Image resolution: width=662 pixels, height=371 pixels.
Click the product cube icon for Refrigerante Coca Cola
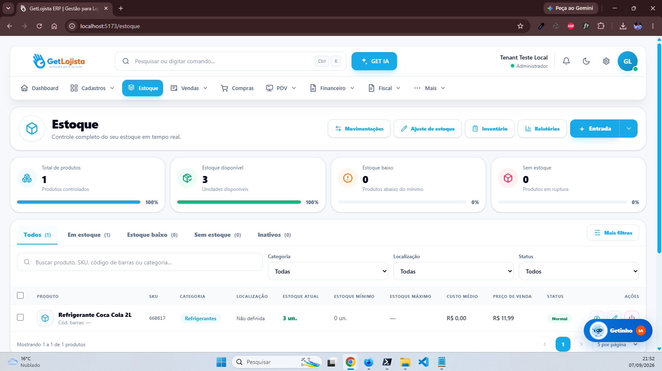click(45, 318)
